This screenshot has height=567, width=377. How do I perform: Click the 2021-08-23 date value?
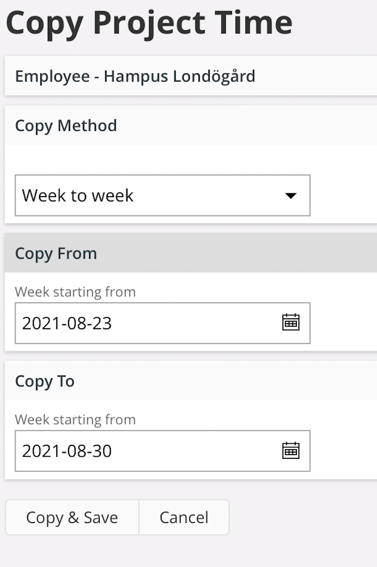pyautogui.click(x=67, y=323)
